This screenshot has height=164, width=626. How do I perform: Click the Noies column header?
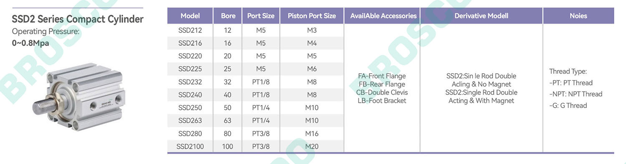point(578,16)
